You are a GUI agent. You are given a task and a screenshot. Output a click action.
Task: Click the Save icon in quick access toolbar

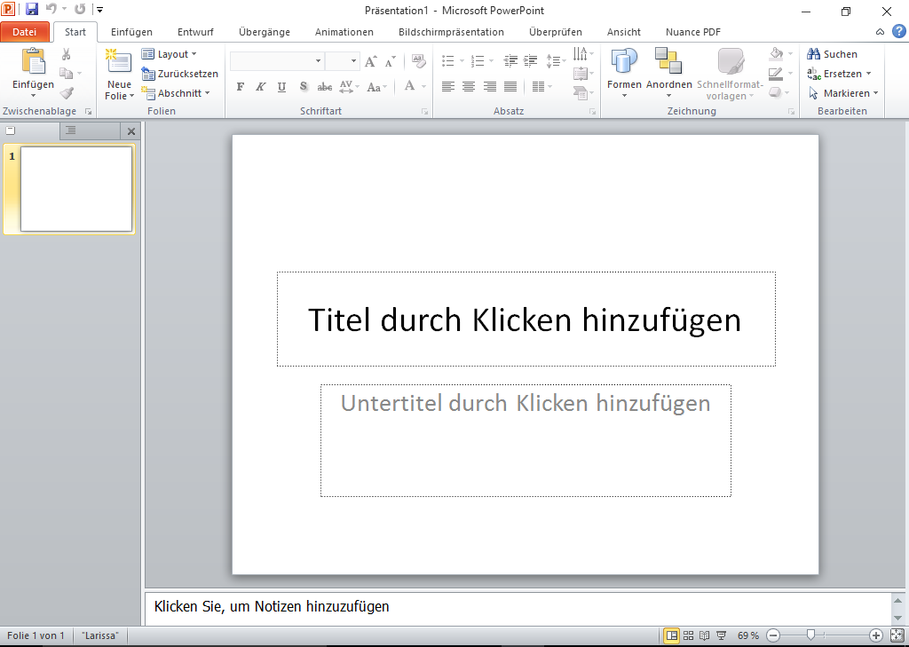(x=32, y=10)
